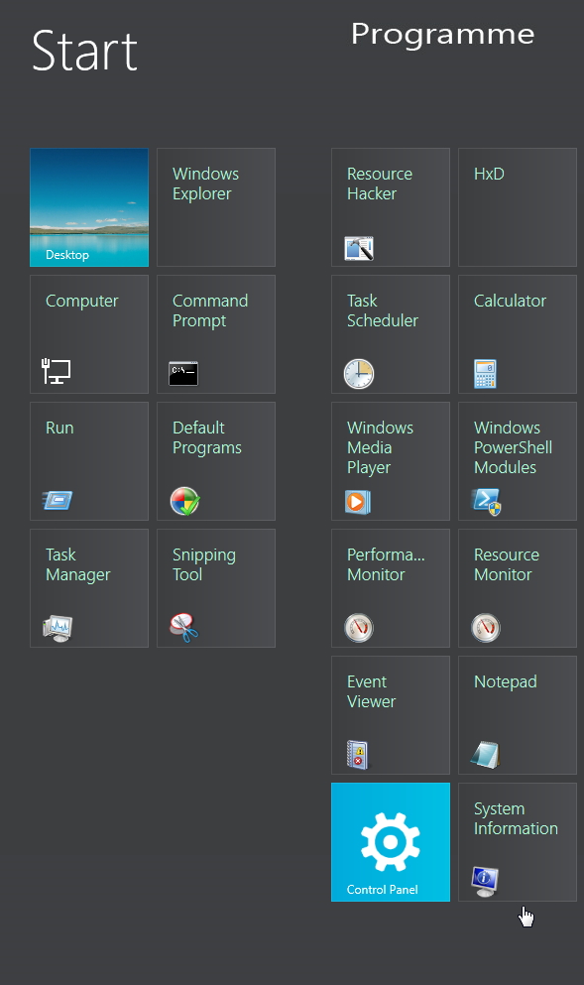Click the Task Manager monitor icon
This screenshot has width=584, height=985.
click(x=58, y=628)
